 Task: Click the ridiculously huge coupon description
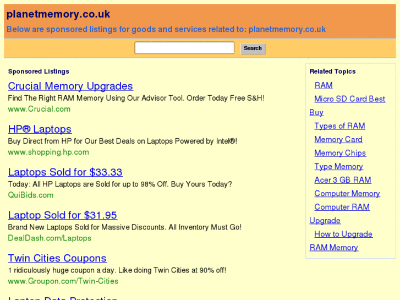coord(117,270)
